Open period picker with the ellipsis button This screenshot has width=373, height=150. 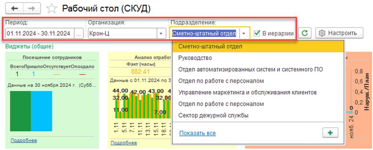(x=78, y=33)
